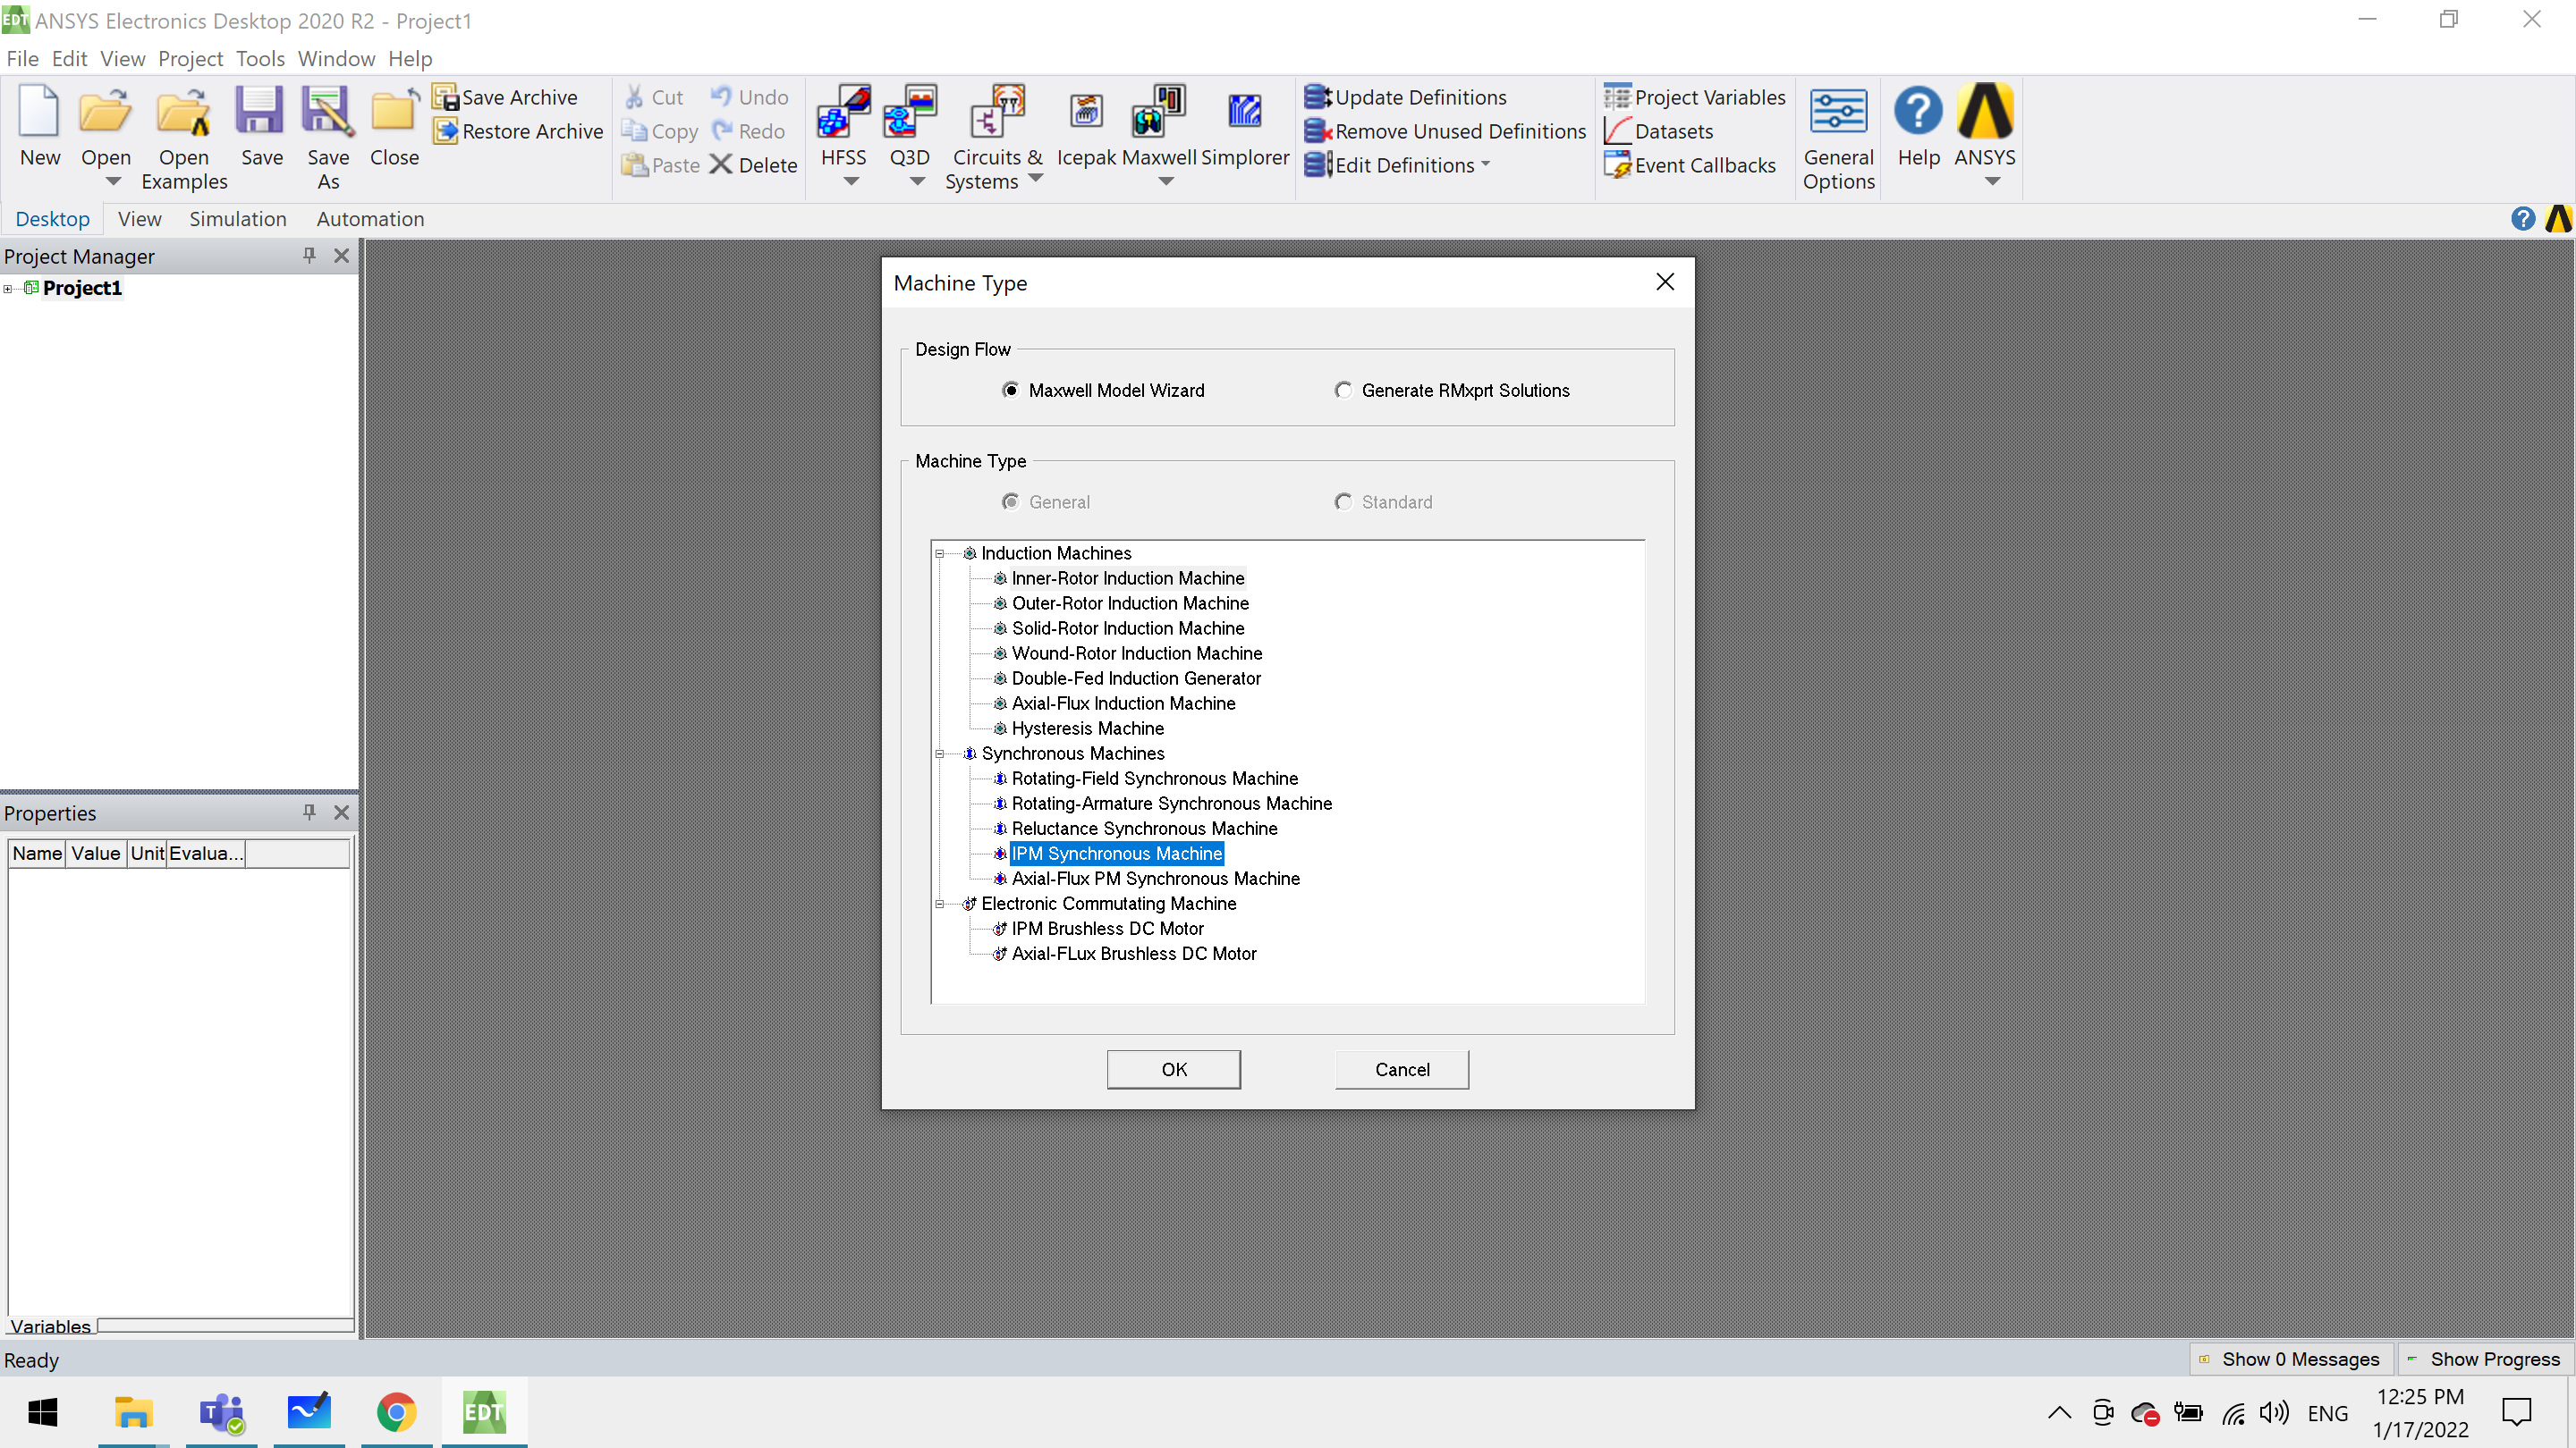Insert a Simplorer design
2576x1448 pixels.
click(1244, 112)
